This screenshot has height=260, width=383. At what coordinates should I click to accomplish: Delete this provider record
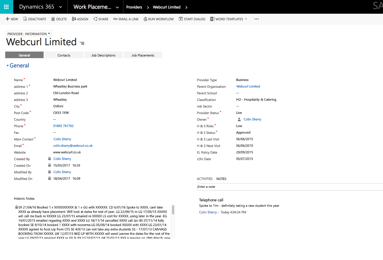pos(59,19)
